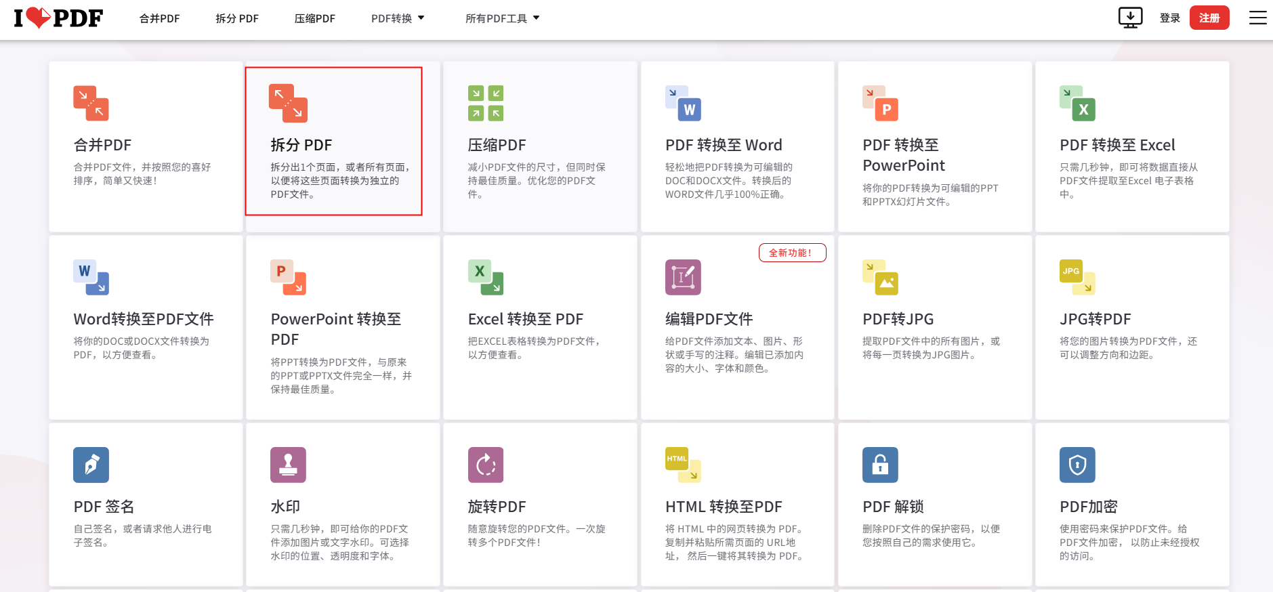The width and height of the screenshot is (1273, 592).
Task: Open 拆分 PDF in the top navigation
Action: 237,18
